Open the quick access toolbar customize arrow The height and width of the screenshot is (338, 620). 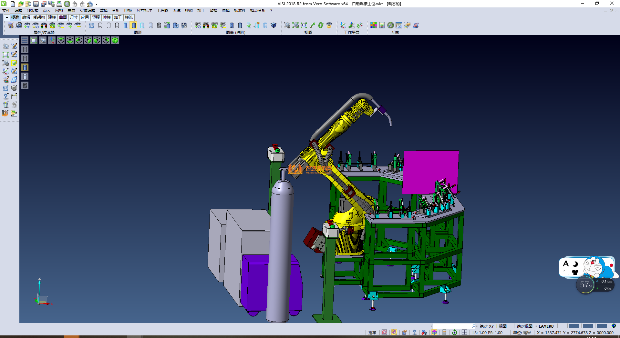[x=97, y=4]
